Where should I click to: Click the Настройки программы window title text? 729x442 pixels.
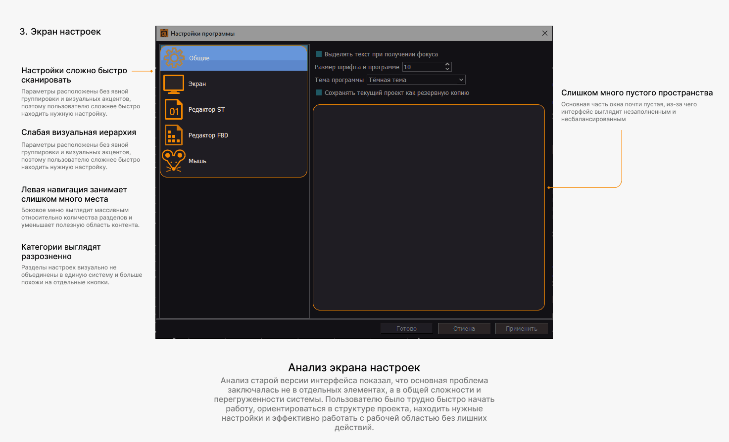point(202,34)
